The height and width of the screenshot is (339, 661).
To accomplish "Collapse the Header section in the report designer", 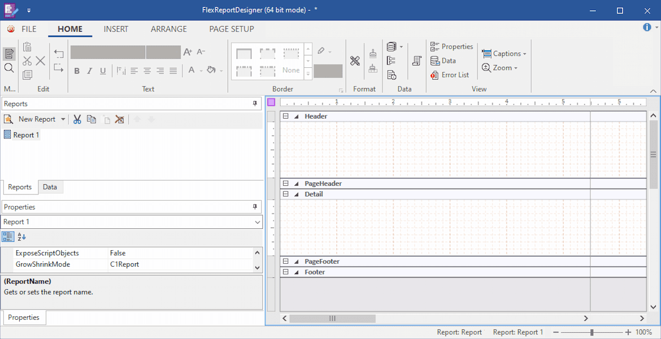I will point(286,116).
